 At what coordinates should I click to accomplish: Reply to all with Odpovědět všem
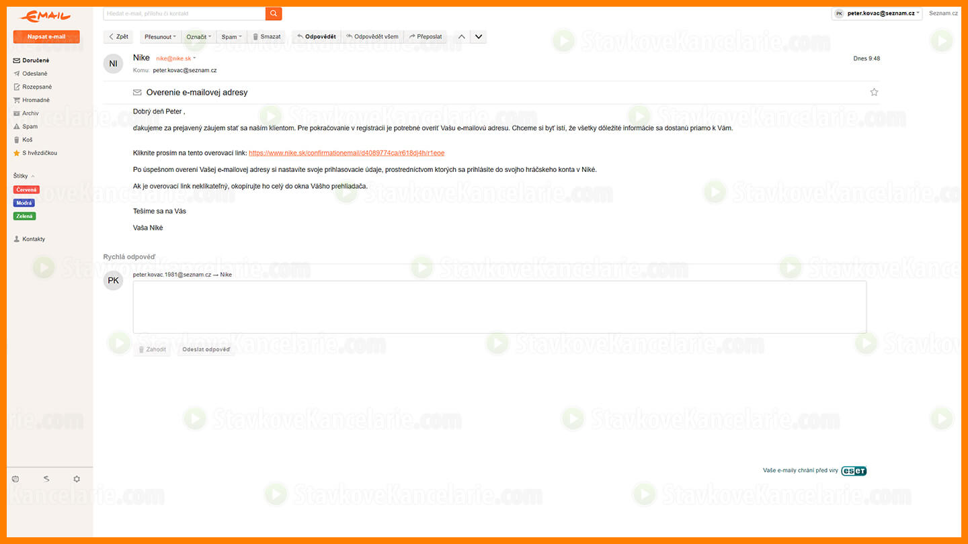[x=372, y=37]
